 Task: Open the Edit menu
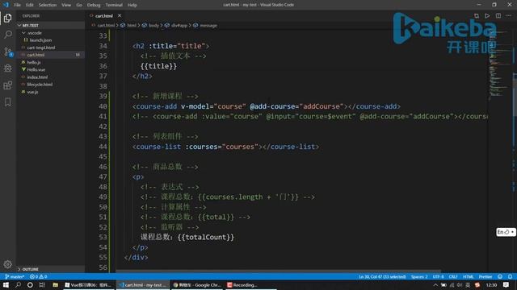30,5
